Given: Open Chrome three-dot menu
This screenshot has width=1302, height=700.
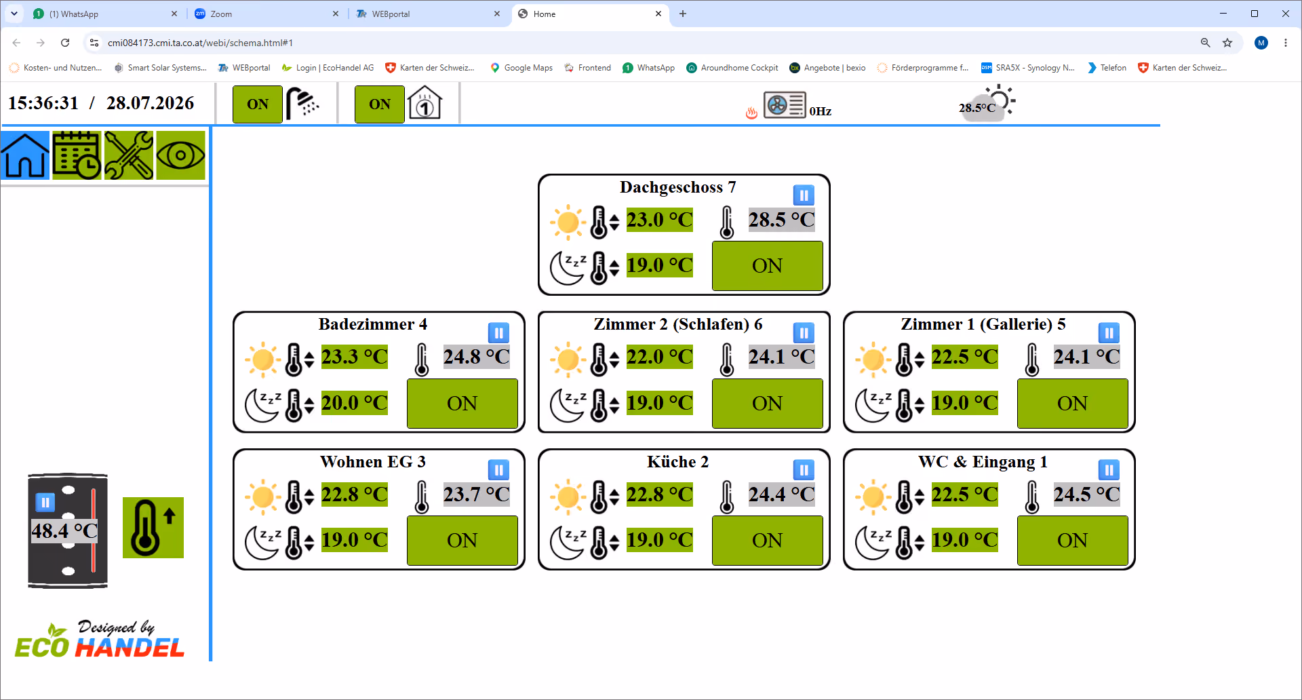Looking at the screenshot, I should [x=1286, y=43].
